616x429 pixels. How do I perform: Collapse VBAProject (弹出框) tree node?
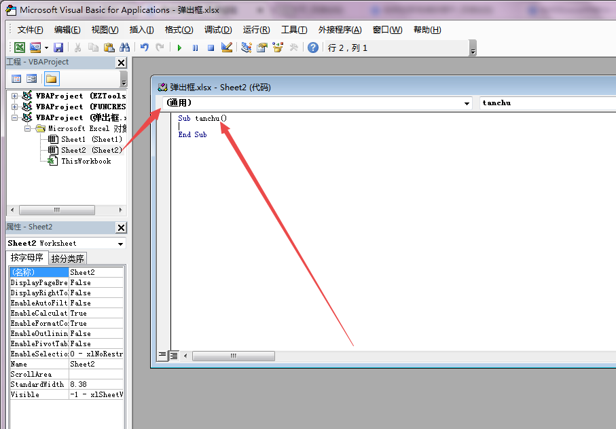14,117
